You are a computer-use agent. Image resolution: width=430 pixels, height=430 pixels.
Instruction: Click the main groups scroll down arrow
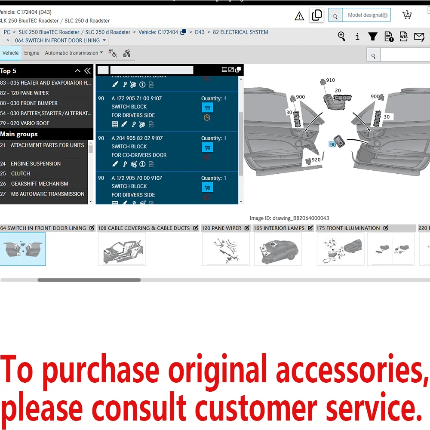coord(91,201)
